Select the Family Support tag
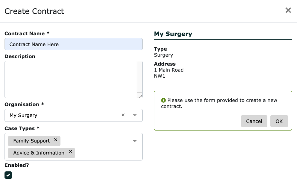 (x=32, y=141)
